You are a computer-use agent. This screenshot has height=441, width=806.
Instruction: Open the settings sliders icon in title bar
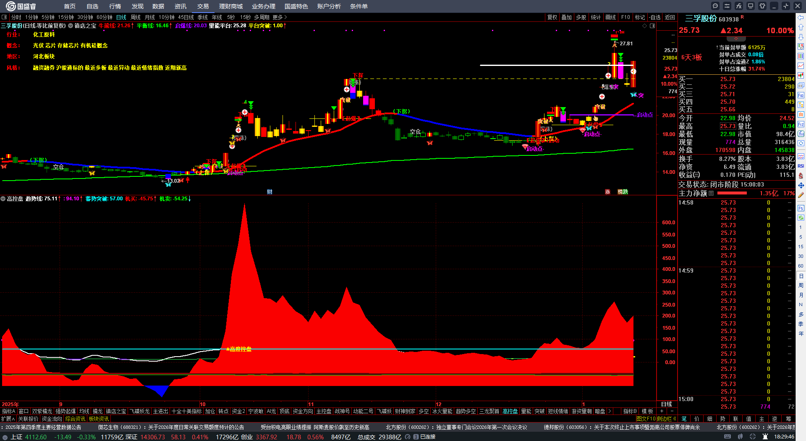727,6
